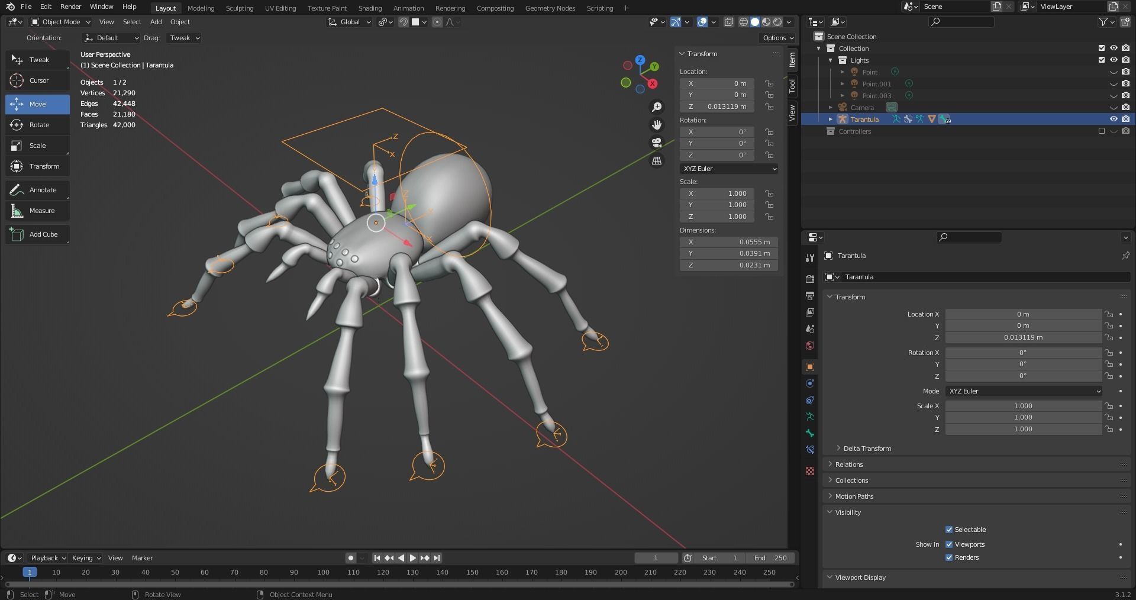Click the current frame number field
The height and width of the screenshot is (600, 1136).
click(656, 558)
